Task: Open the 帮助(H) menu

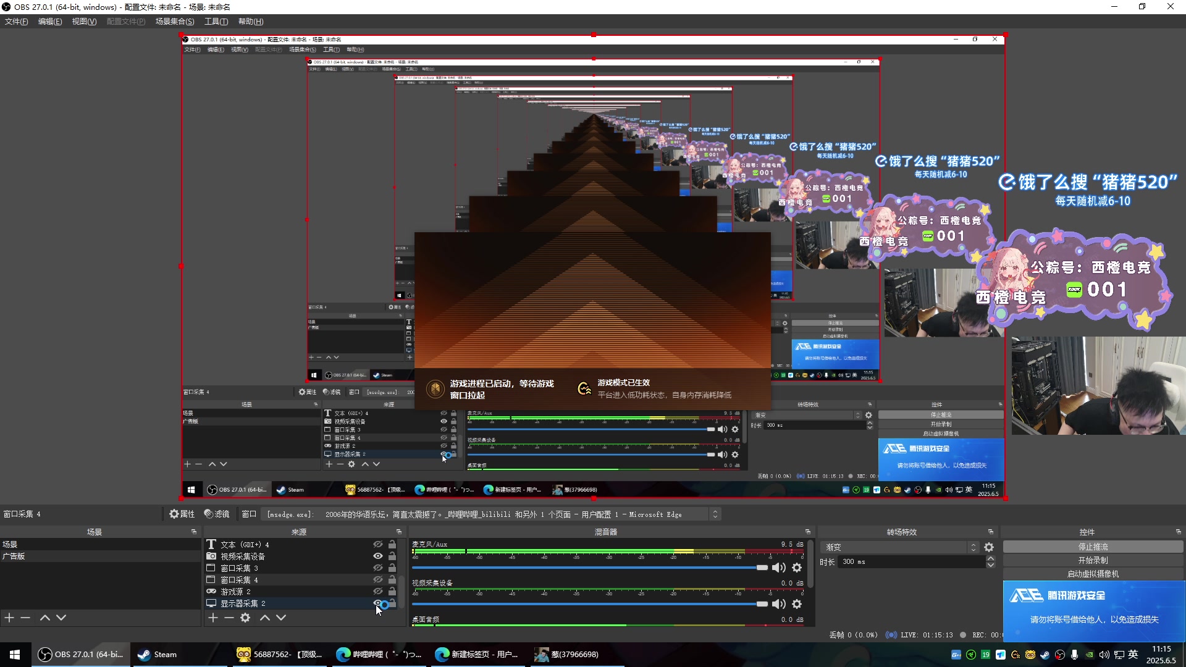Action: click(x=251, y=22)
